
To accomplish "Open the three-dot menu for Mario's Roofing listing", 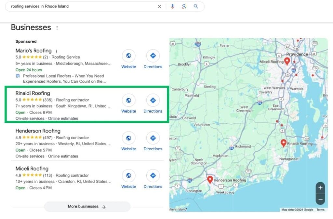I will (x=56, y=51).
